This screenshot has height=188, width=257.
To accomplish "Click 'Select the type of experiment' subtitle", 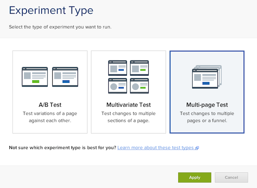I will click(60, 27).
